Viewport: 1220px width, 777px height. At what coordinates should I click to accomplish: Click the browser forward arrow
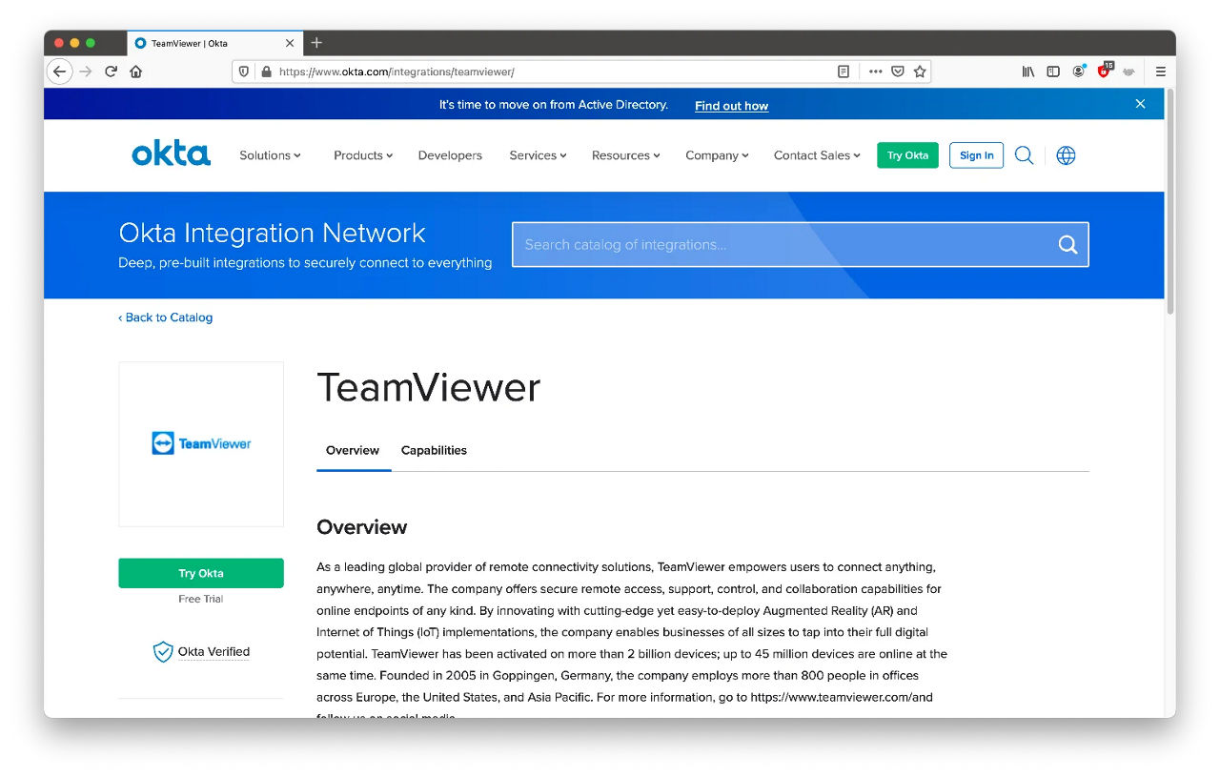[x=86, y=72]
